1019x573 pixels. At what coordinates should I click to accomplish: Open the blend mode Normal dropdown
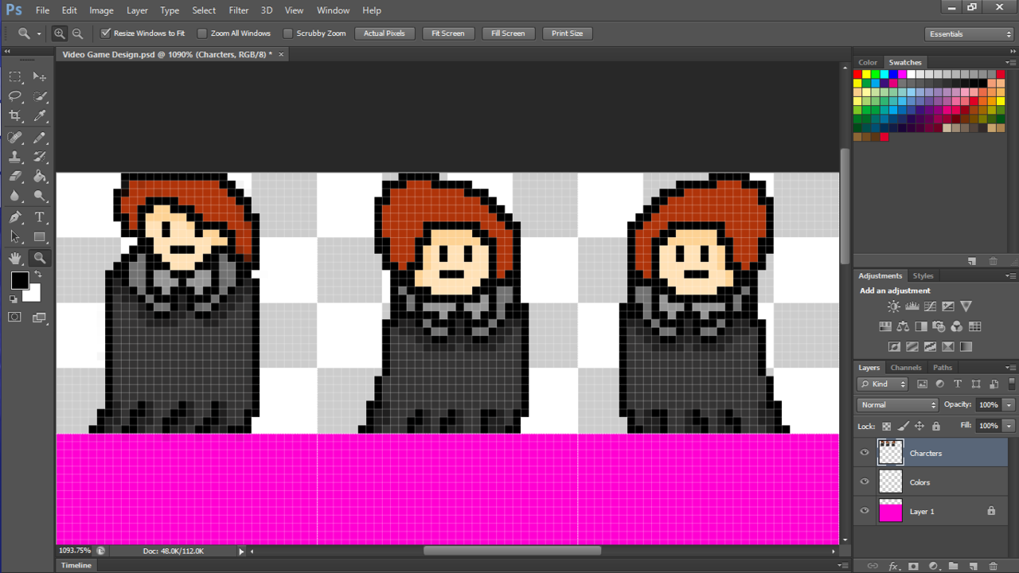[897, 405]
